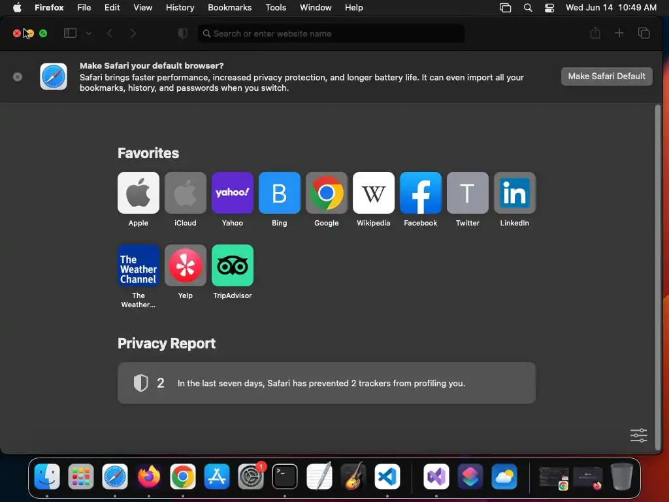Go forward with the forward arrow
669x502 pixels.
[x=133, y=33]
